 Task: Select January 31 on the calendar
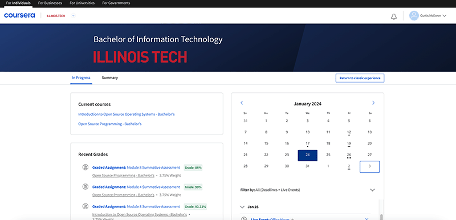(x=307, y=166)
